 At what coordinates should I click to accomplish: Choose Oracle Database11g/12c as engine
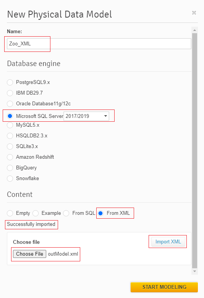(x=10, y=103)
